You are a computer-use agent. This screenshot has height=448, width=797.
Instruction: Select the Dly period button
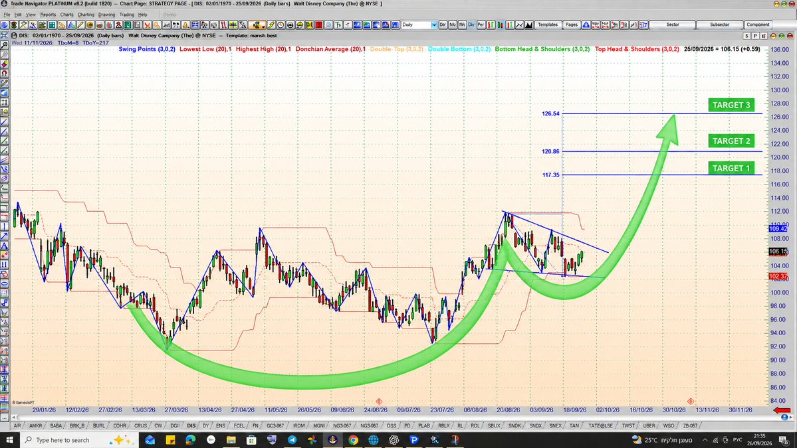(x=471, y=25)
